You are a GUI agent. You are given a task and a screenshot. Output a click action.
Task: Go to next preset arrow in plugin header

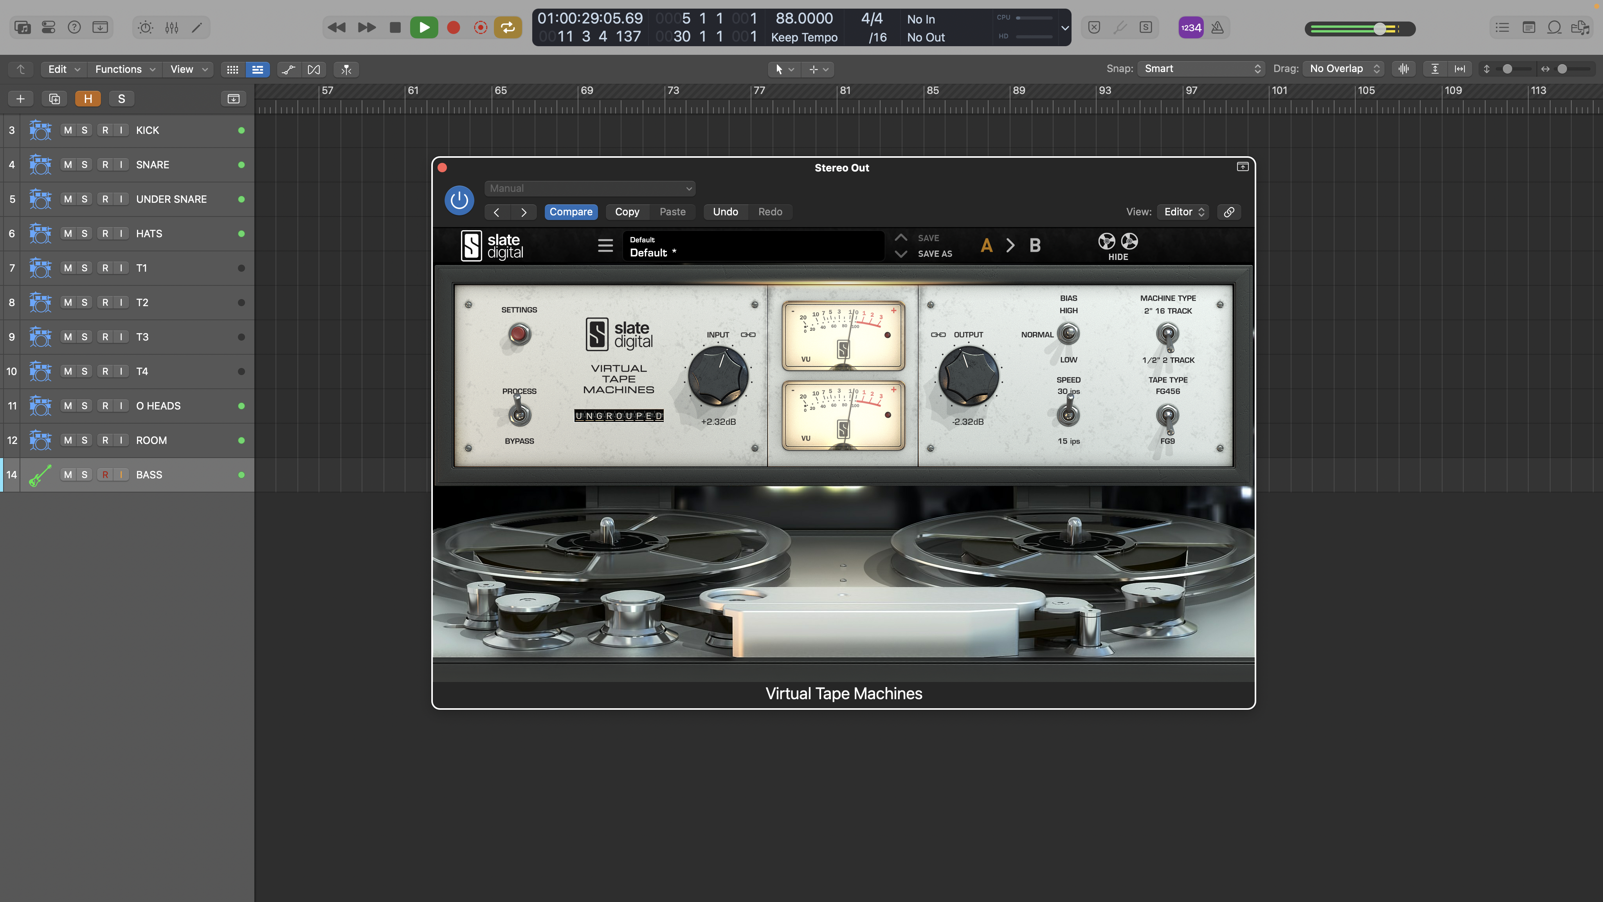coord(524,212)
